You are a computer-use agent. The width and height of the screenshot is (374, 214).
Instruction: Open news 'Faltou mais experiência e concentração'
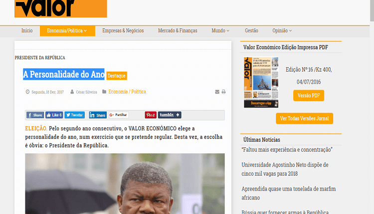(x=287, y=150)
